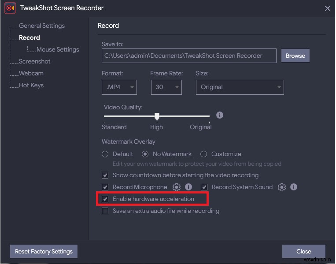The height and width of the screenshot is (264, 336).
Task: Click the Video Quality info icon
Action: point(220,115)
